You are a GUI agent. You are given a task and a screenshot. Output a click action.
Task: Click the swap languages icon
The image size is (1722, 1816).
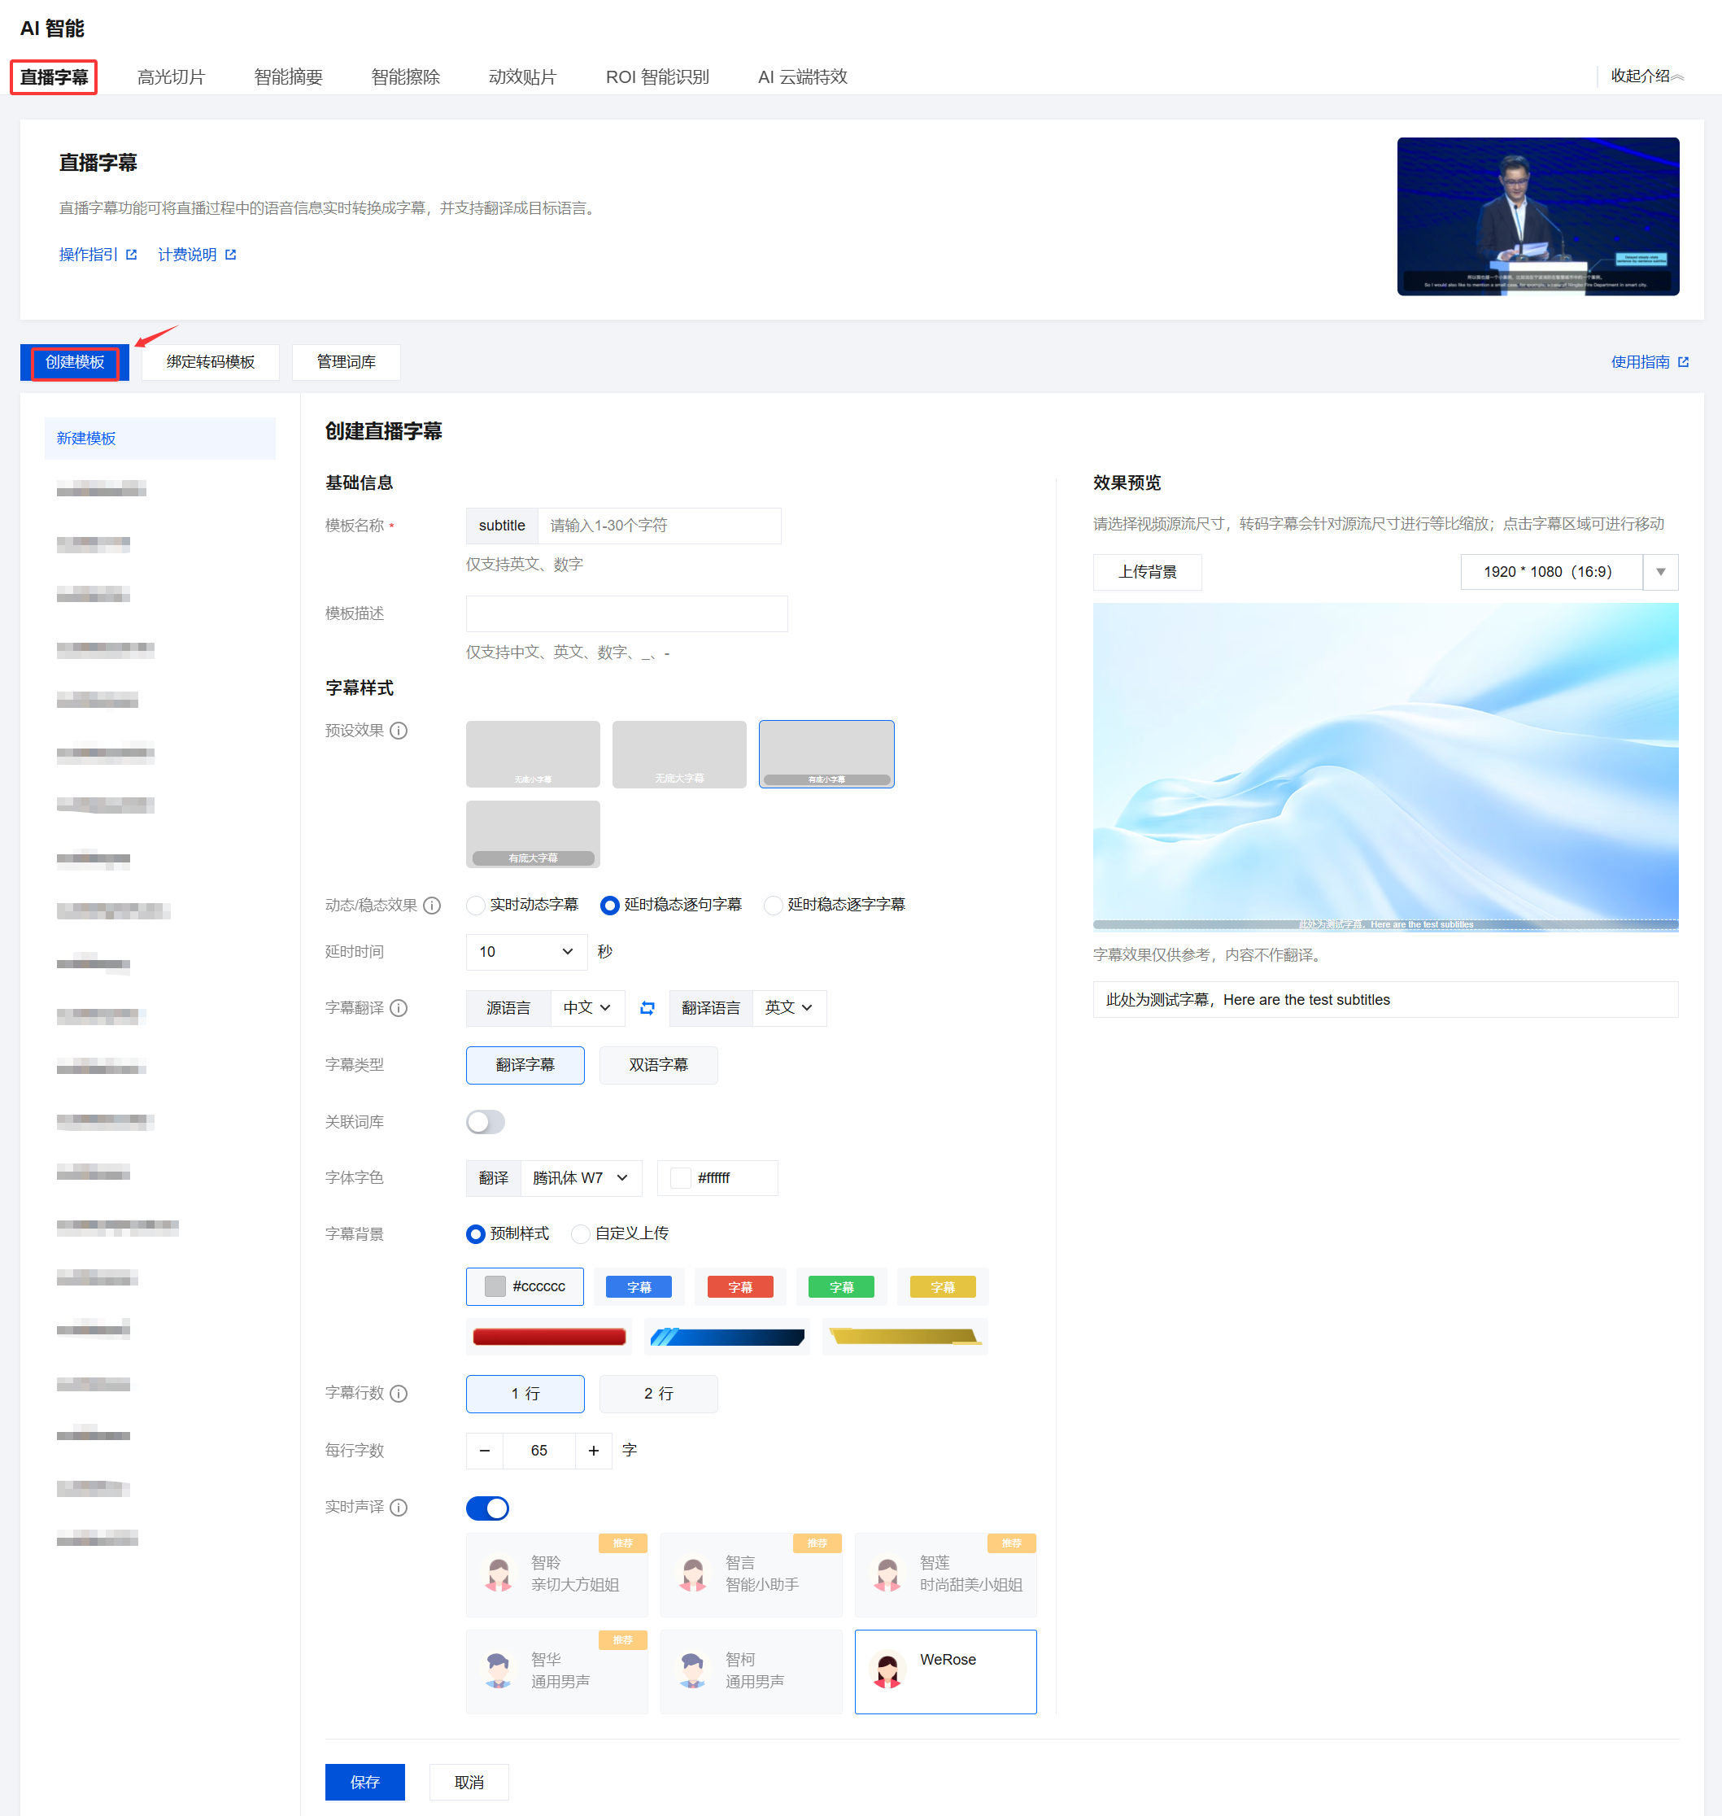coord(647,1007)
